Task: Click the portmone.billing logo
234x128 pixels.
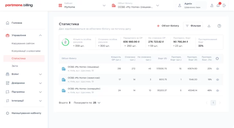Action: pos(19,5)
